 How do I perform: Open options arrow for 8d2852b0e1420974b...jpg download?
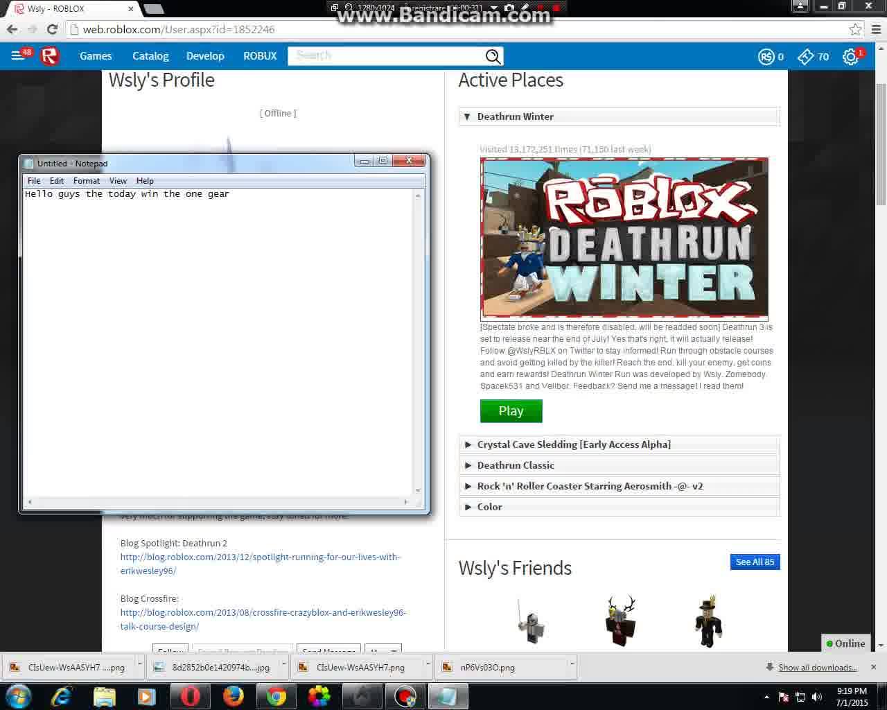coord(283,664)
